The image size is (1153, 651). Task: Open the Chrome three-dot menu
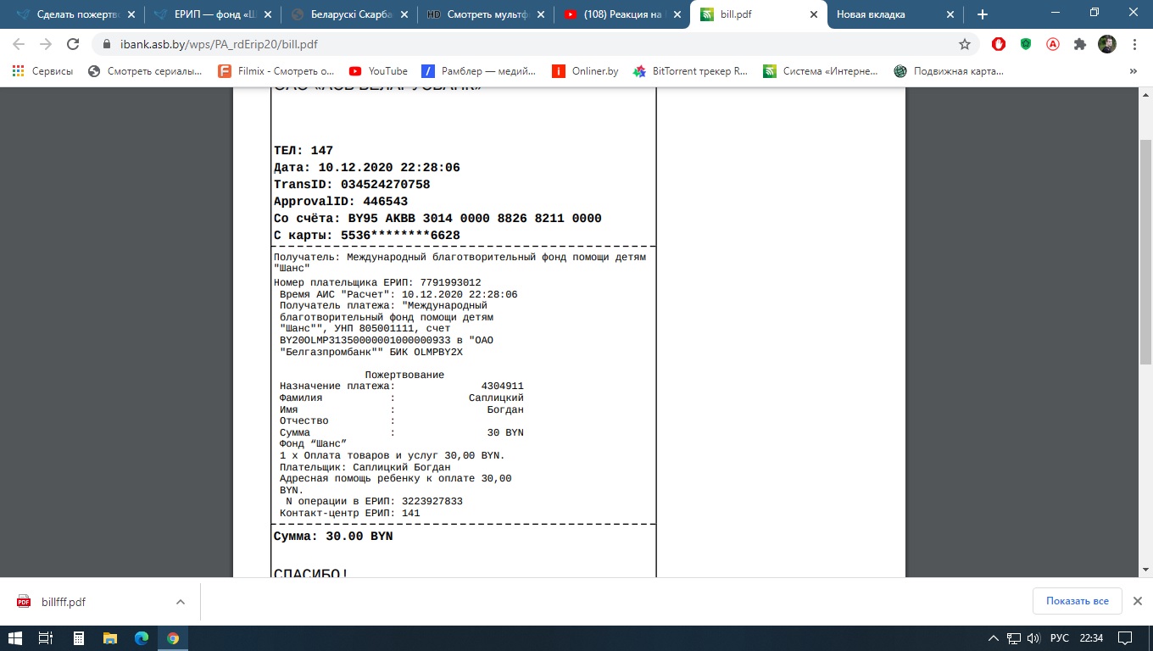coord(1134,44)
